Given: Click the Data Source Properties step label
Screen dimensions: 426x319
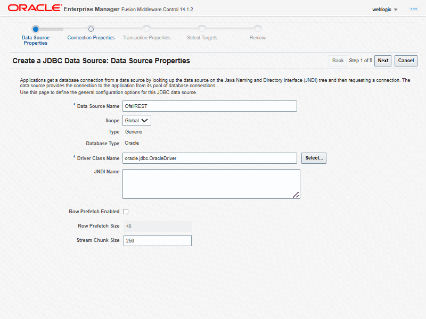Looking at the screenshot, I should pyautogui.click(x=36, y=40).
